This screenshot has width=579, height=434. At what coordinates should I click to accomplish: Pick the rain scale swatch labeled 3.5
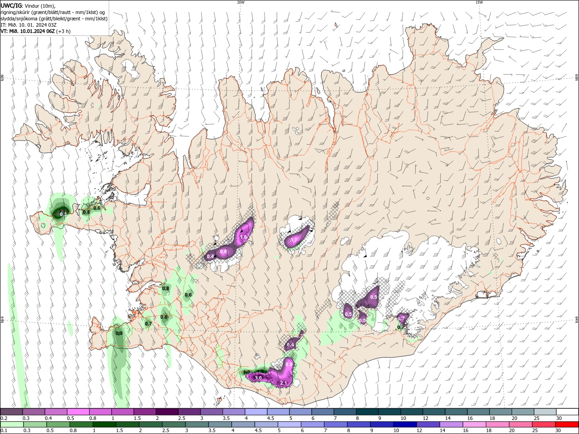(x=220, y=425)
